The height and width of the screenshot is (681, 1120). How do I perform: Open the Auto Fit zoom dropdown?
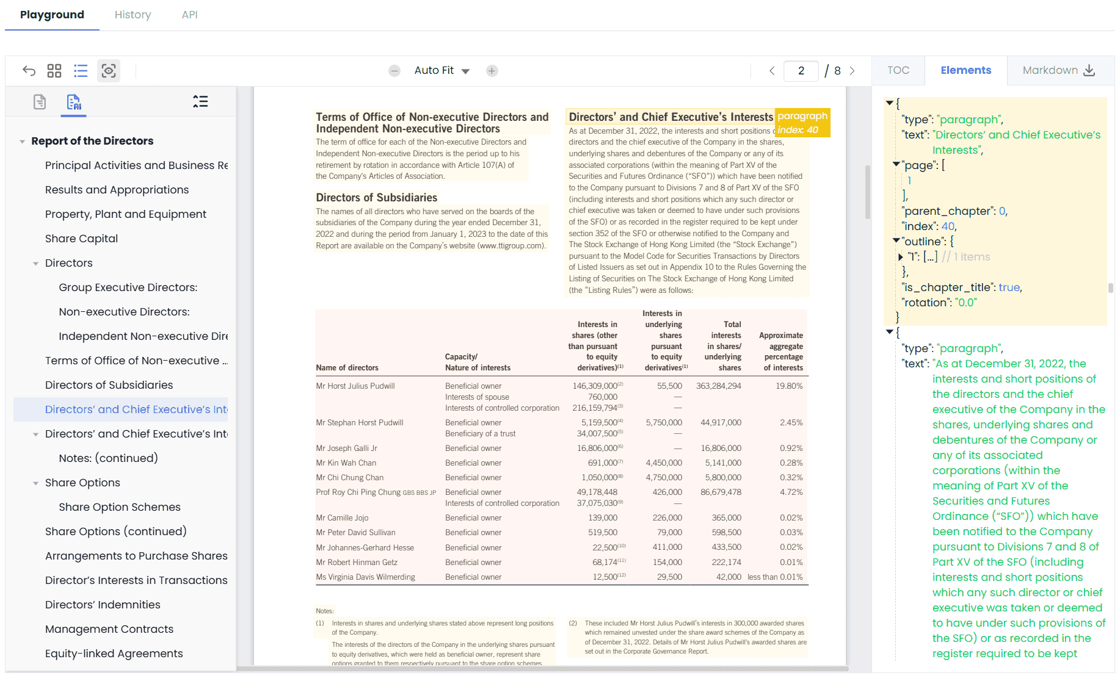point(442,70)
